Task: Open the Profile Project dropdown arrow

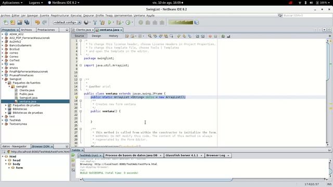Action: tap(132, 22)
